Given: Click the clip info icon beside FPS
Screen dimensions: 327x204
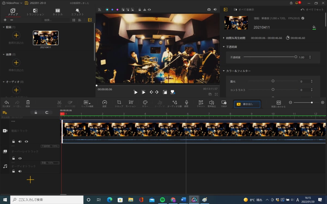Looking at the screenshot, I should [x=303, y=18].
